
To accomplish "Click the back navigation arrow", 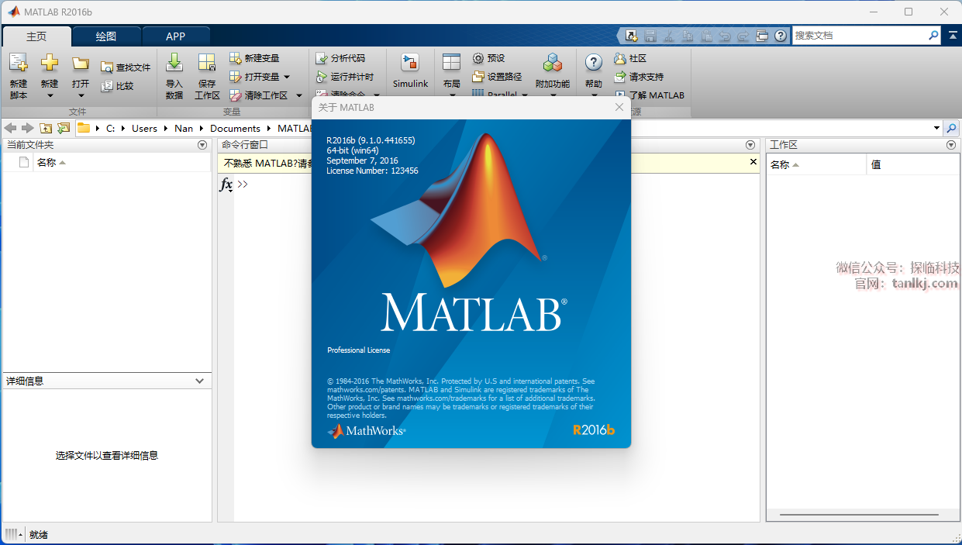I will [11, 128].
